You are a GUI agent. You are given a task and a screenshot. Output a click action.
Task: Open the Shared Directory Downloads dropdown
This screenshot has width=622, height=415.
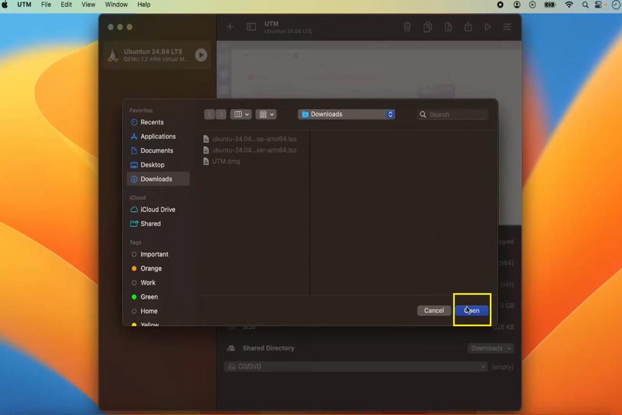pos(490,348)
